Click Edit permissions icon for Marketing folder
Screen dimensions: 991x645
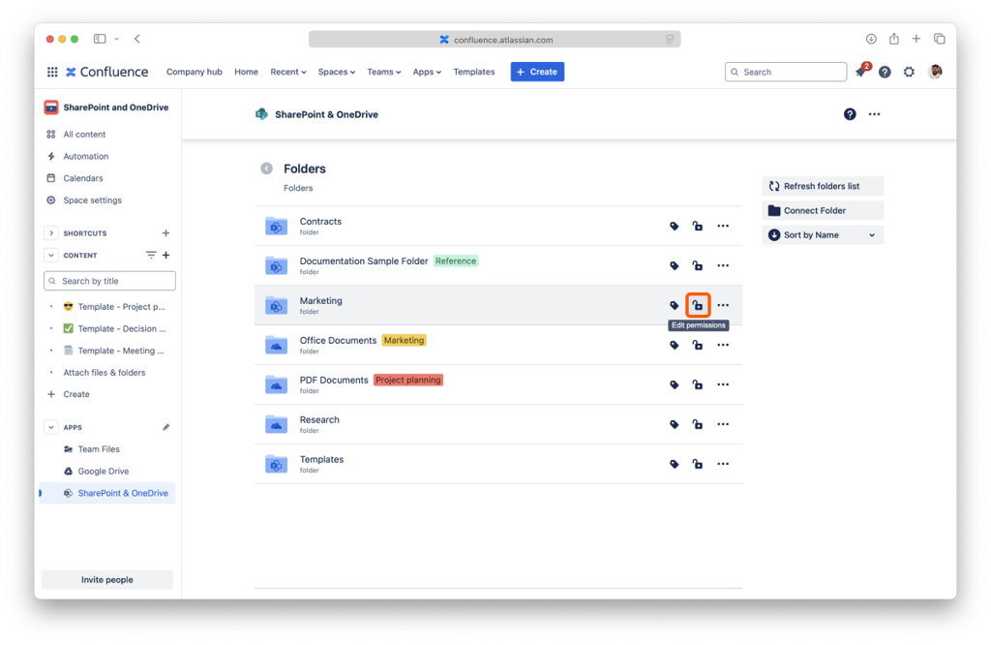[x=698, y=305]
